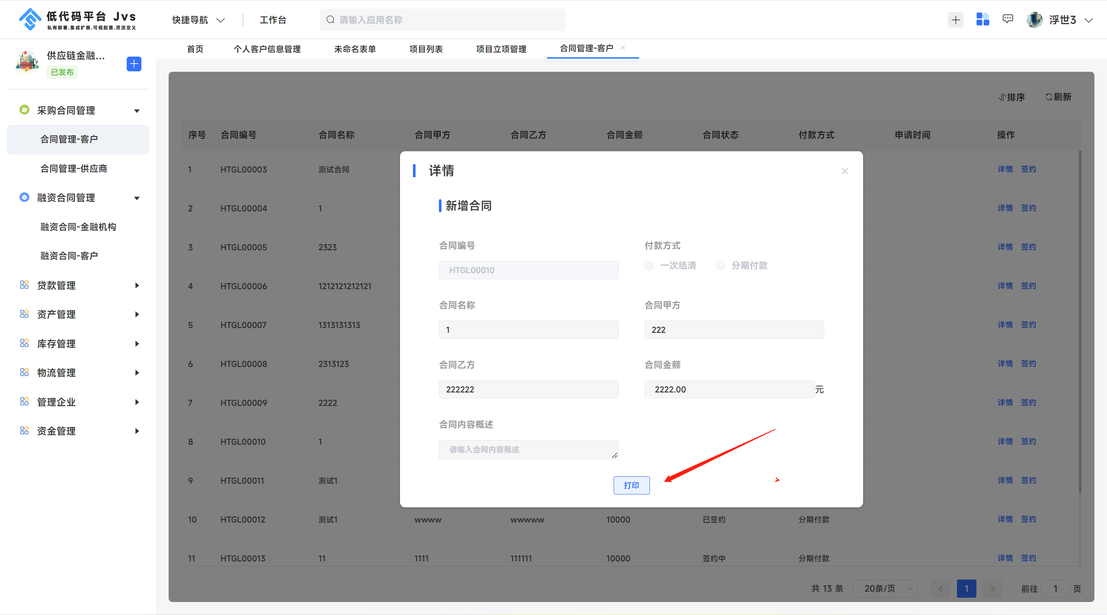1107x615 pixels.
Task: Click the 请输入应用名称 search field
Action: (x=442, y=20)
